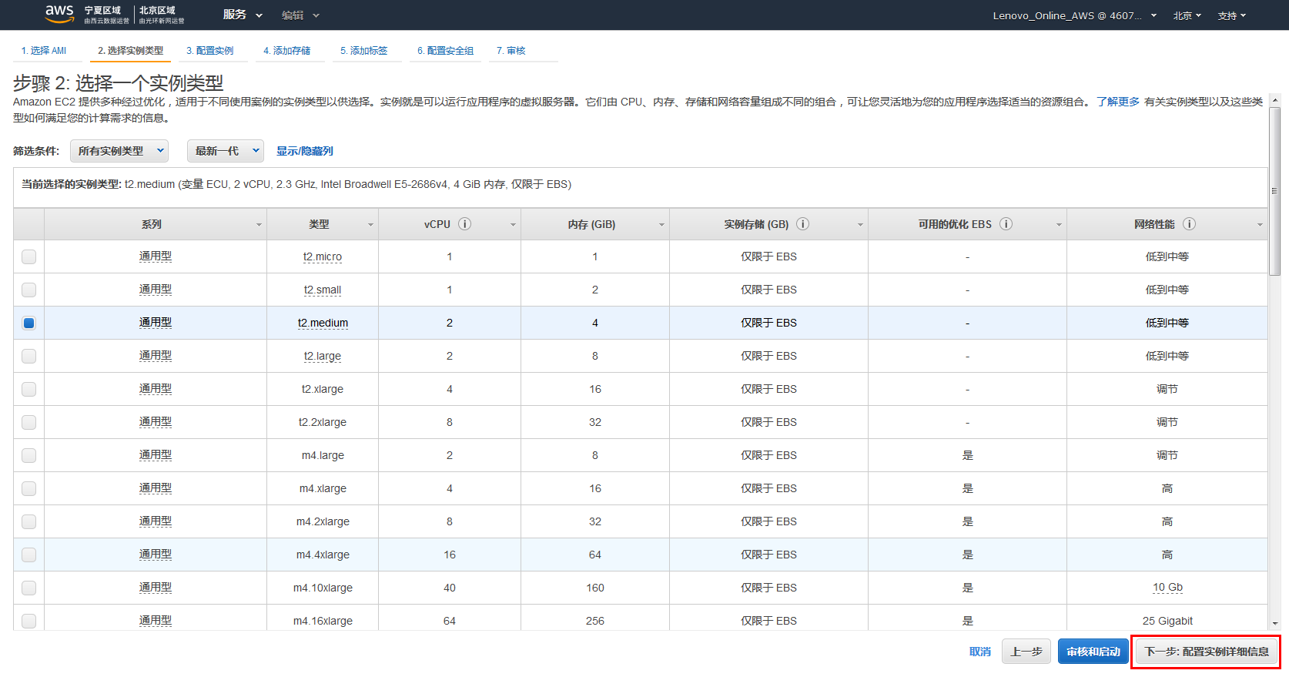The image size is (1289, 677).
Task: Select the t2.xlarge instance checkbox
Action: click(28, 389)
